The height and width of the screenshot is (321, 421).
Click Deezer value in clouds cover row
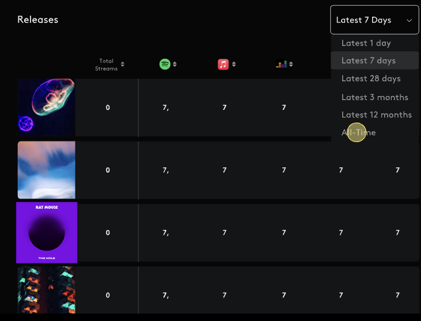click(x=284, y=170)
